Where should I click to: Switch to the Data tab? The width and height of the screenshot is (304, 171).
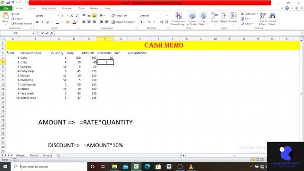point(81,8)
